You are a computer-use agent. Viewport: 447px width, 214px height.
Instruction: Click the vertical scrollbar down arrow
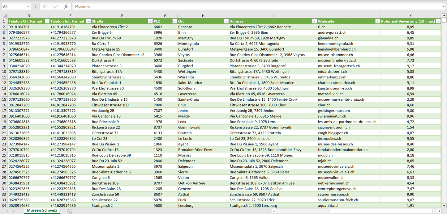444,205
